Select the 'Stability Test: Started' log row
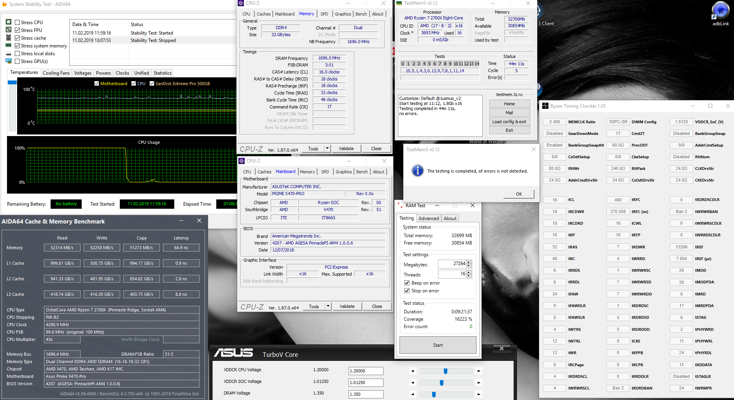734x400 pixels. tap(153, 33)
